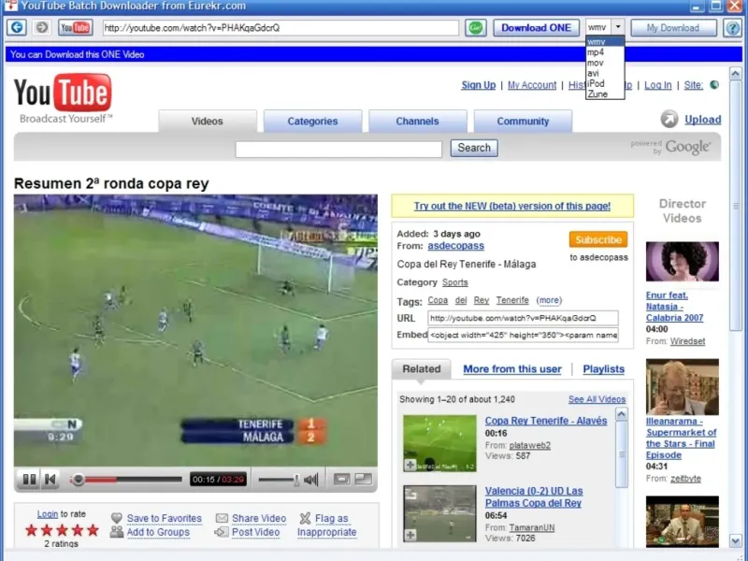The height and width of the screenshot is (561, 748).
Task: Click the people icon for Add to Groups
Action: click(116, 532)
